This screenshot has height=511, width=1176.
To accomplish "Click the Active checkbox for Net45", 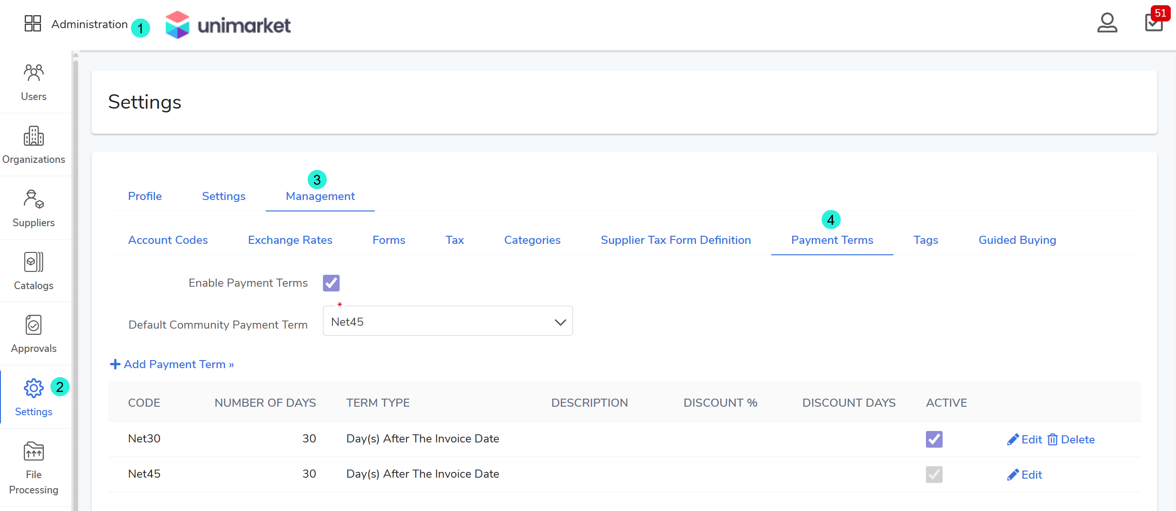I will point(934,474).
